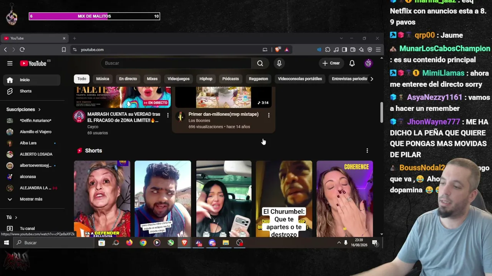Bookmark this page in Brave
This screenshot has height=276, width=492.
pos(64,49)
